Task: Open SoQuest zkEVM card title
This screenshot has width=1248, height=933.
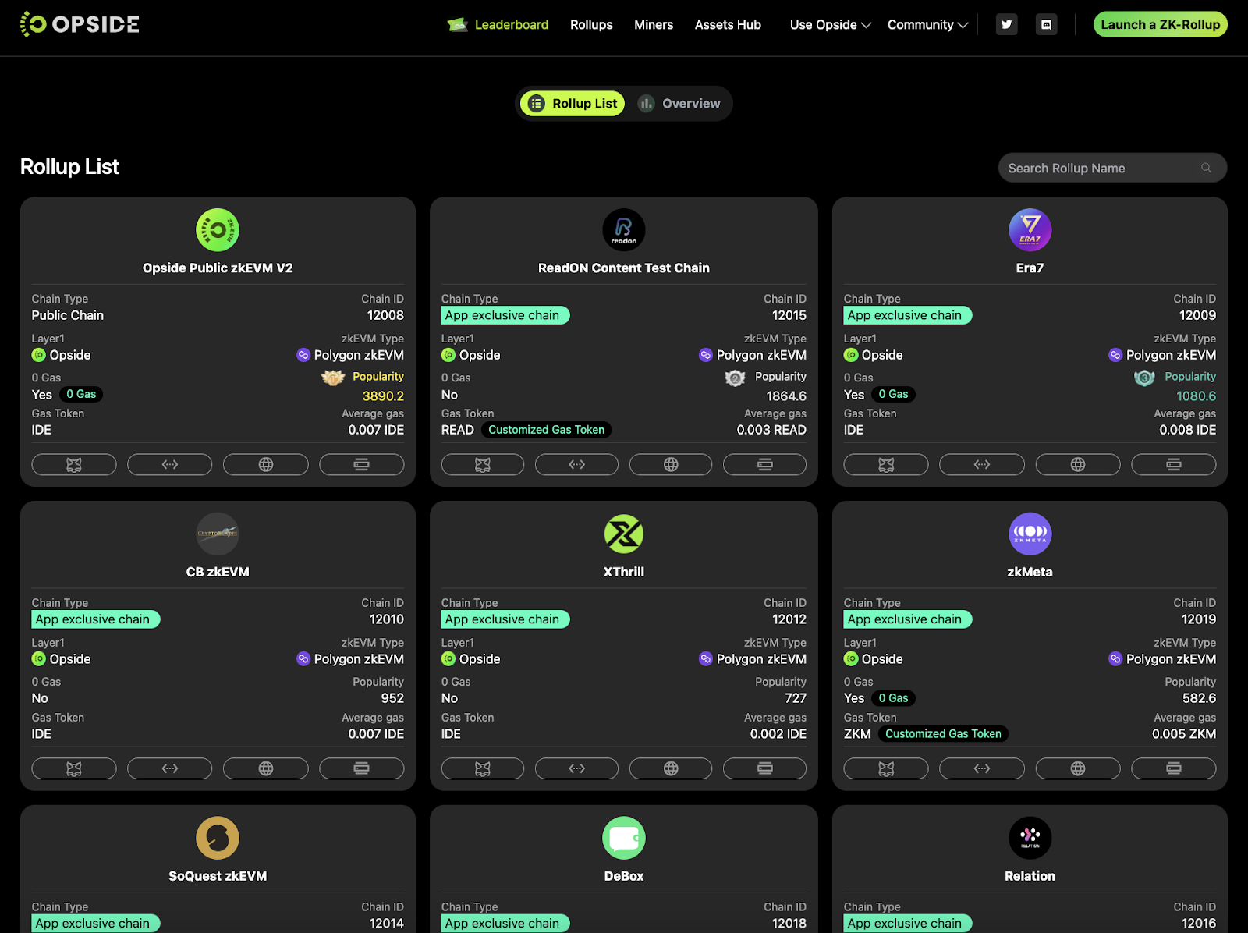Action: coord(218,876)
